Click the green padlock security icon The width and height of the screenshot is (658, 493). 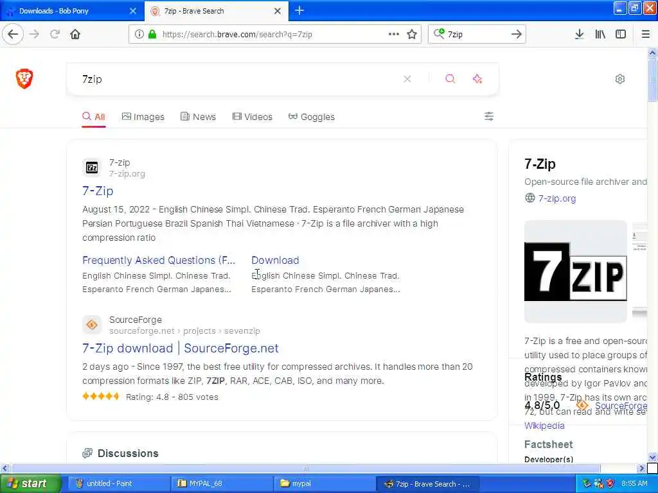(x=152, y=35)
